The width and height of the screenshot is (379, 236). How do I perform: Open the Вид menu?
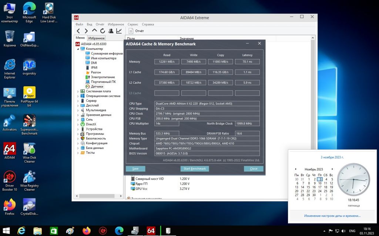(90, 24)
